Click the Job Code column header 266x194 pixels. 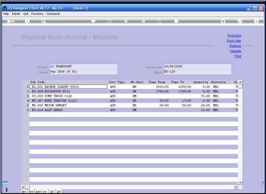[38, 82]
